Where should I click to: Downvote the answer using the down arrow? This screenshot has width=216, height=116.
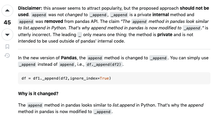click(x=7, y=35)
